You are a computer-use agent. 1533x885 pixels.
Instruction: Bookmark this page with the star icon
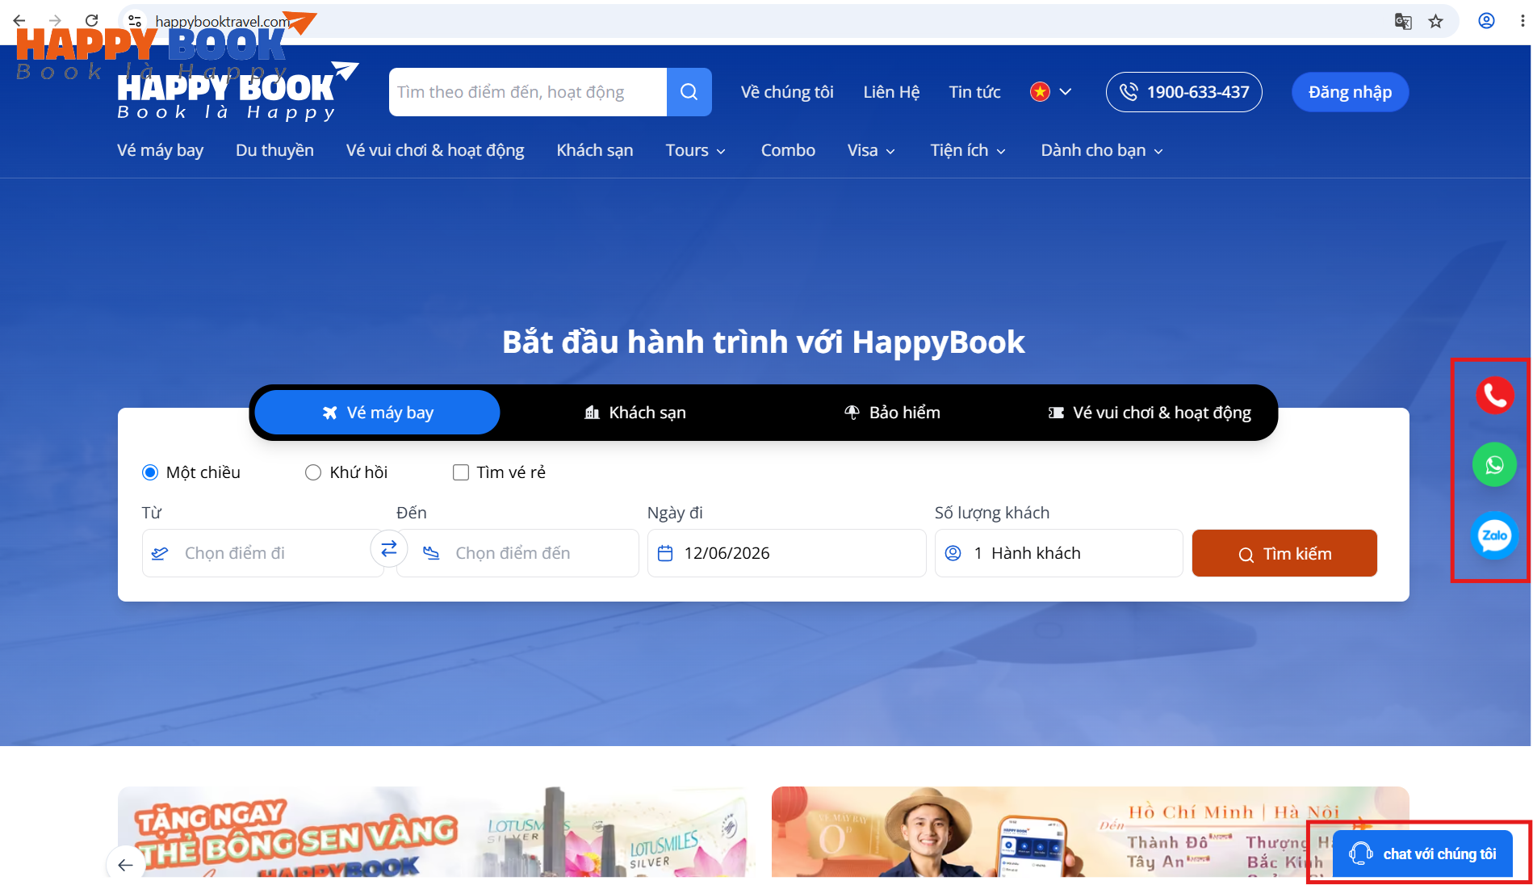1435,22
